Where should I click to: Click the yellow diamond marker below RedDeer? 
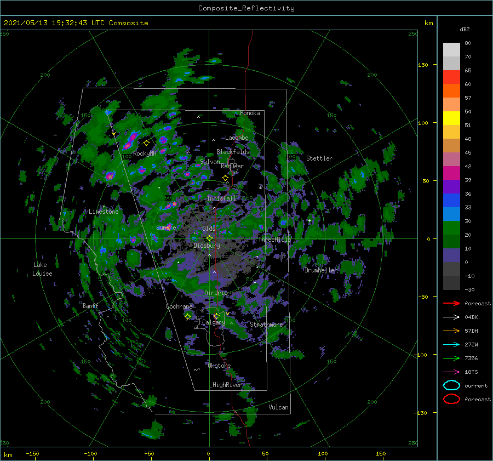(x=225, y=178)
